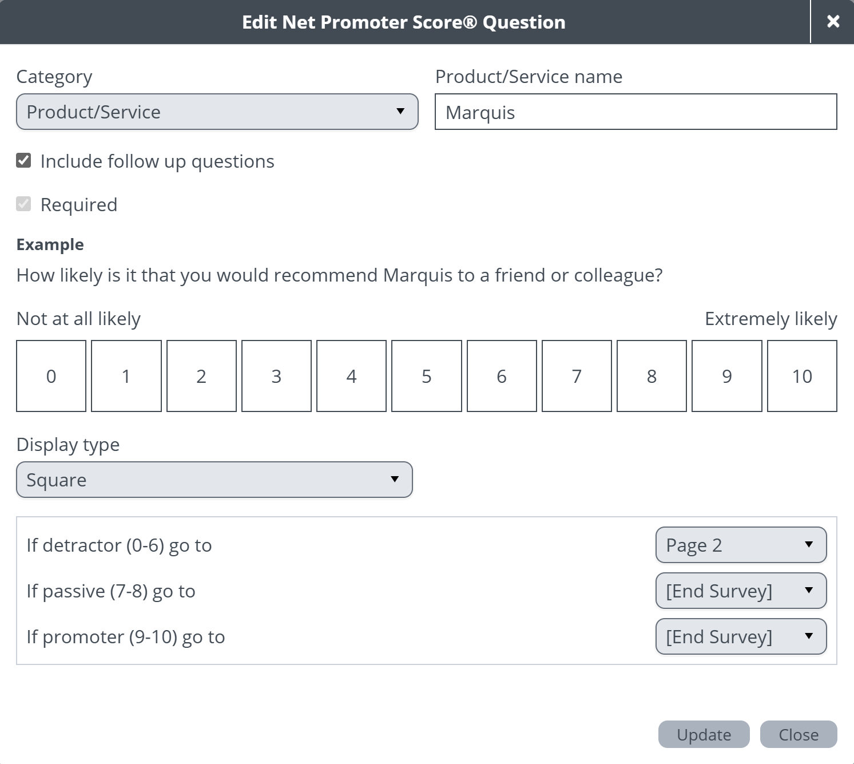Uncheck Include follow up questions
This screenshot has width=854, height=764.
coord(23,161)
